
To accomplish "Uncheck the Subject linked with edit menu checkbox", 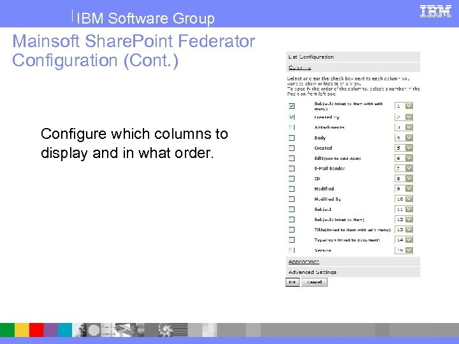I will tap(291, 106).
